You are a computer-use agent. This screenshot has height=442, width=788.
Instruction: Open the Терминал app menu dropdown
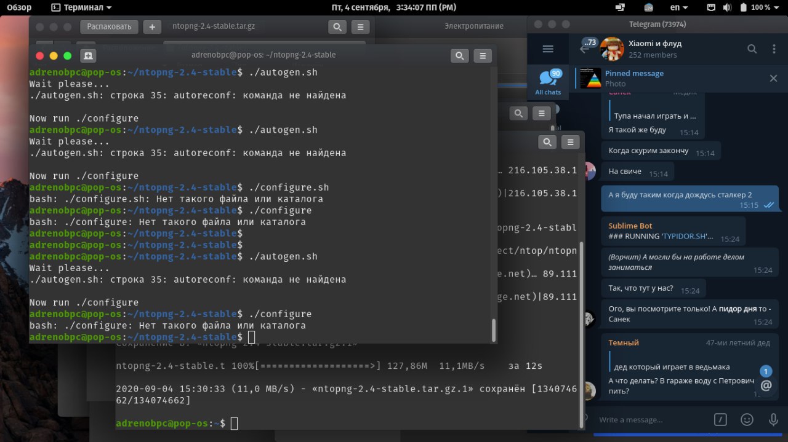(x=81, y=7)
